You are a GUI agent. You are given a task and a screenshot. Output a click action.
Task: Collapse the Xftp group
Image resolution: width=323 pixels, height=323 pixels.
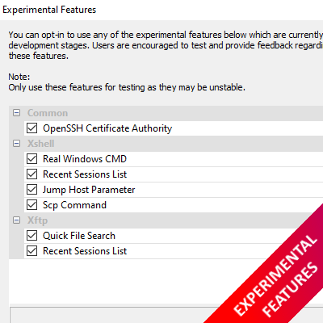[16, 220]
